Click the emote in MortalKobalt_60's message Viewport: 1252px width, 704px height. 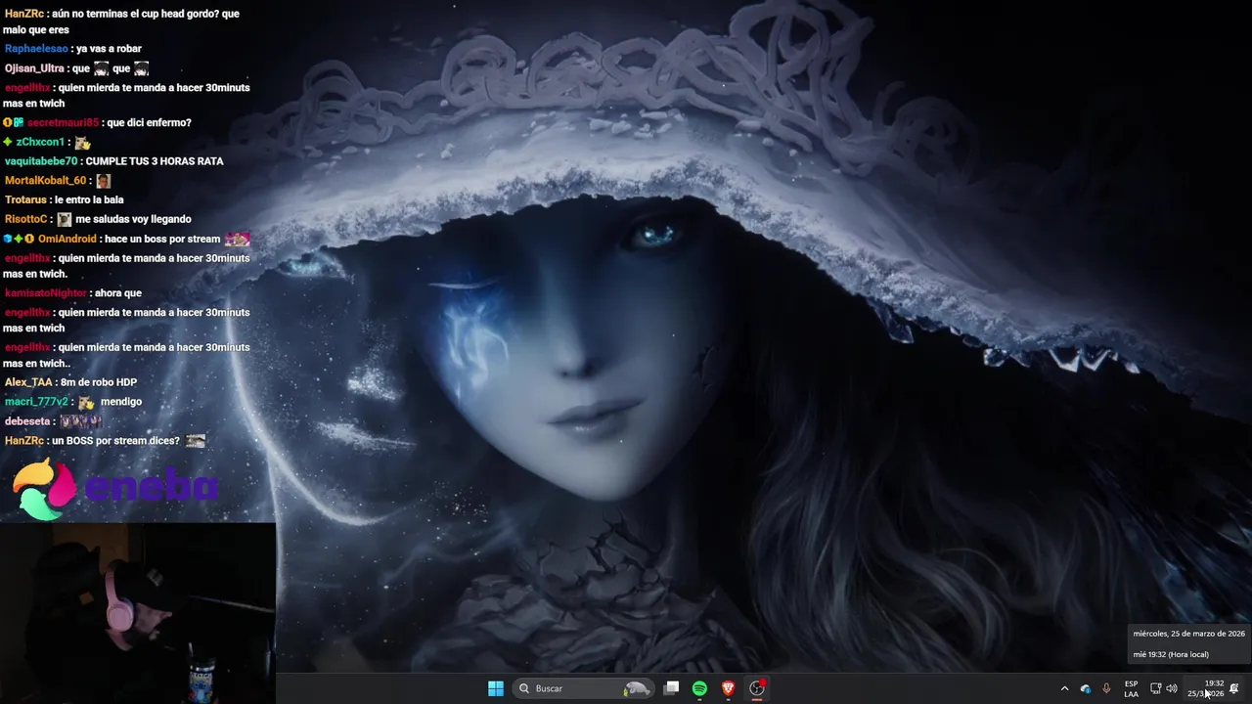(103, 181)
